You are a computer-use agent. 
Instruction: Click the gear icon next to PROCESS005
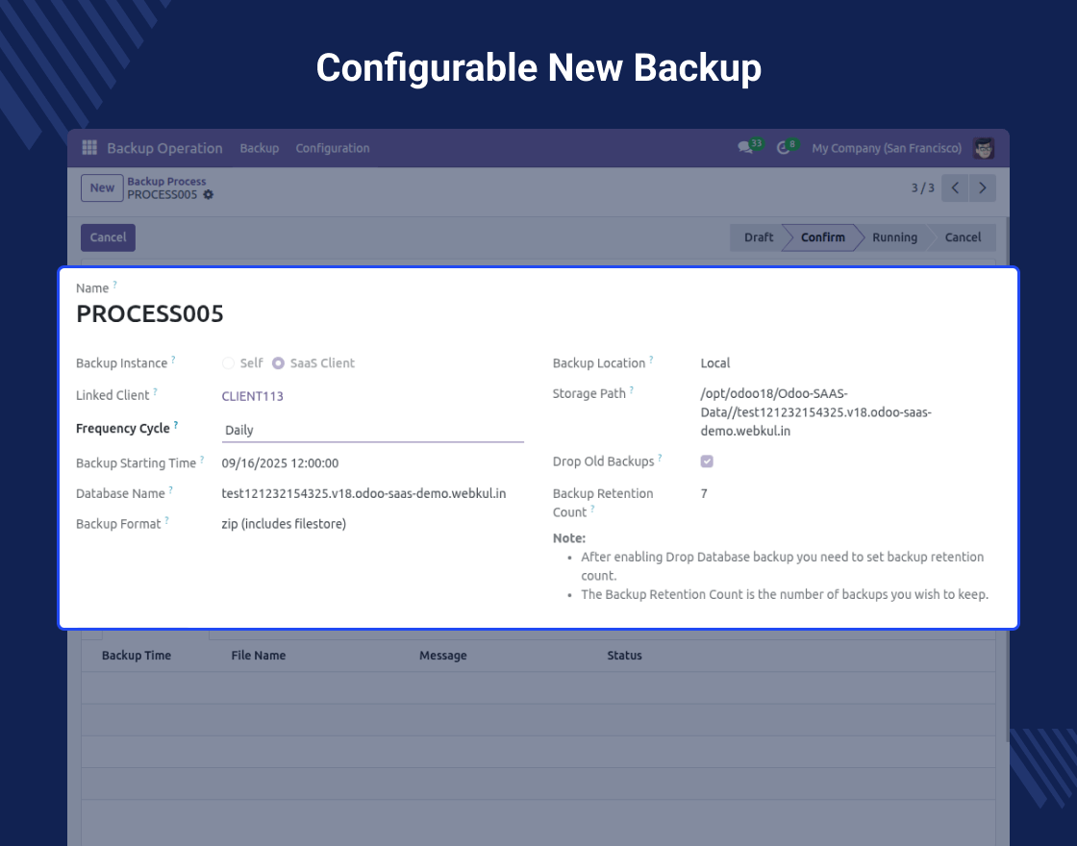[208, 194]
